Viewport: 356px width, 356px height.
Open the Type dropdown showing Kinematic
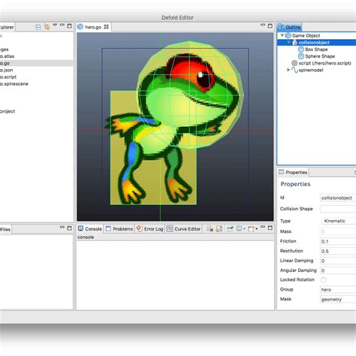[x=339, y=221]
